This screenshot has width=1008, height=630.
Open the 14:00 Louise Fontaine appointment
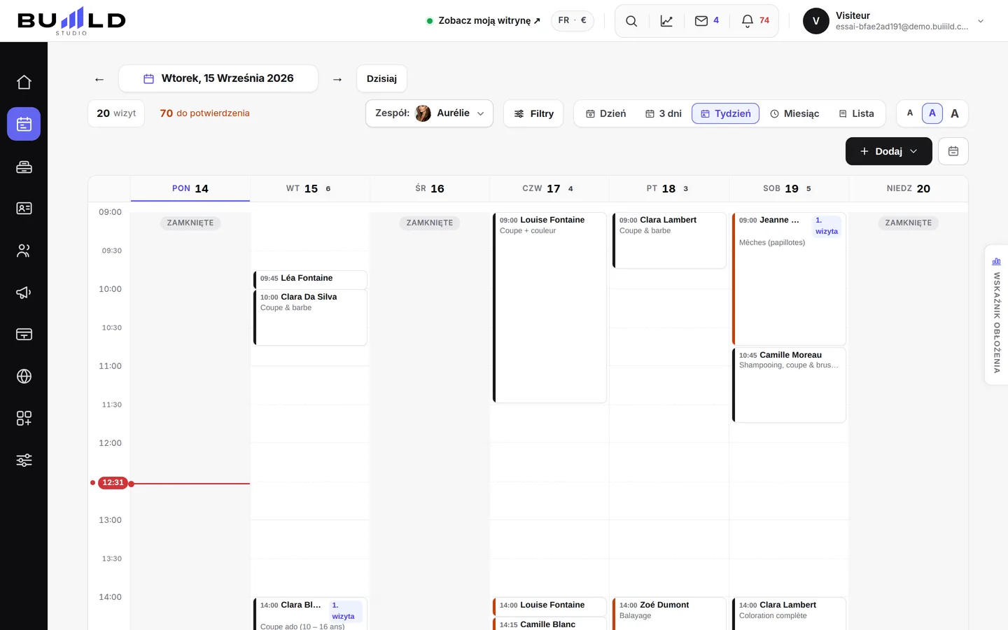pos(549,605)
